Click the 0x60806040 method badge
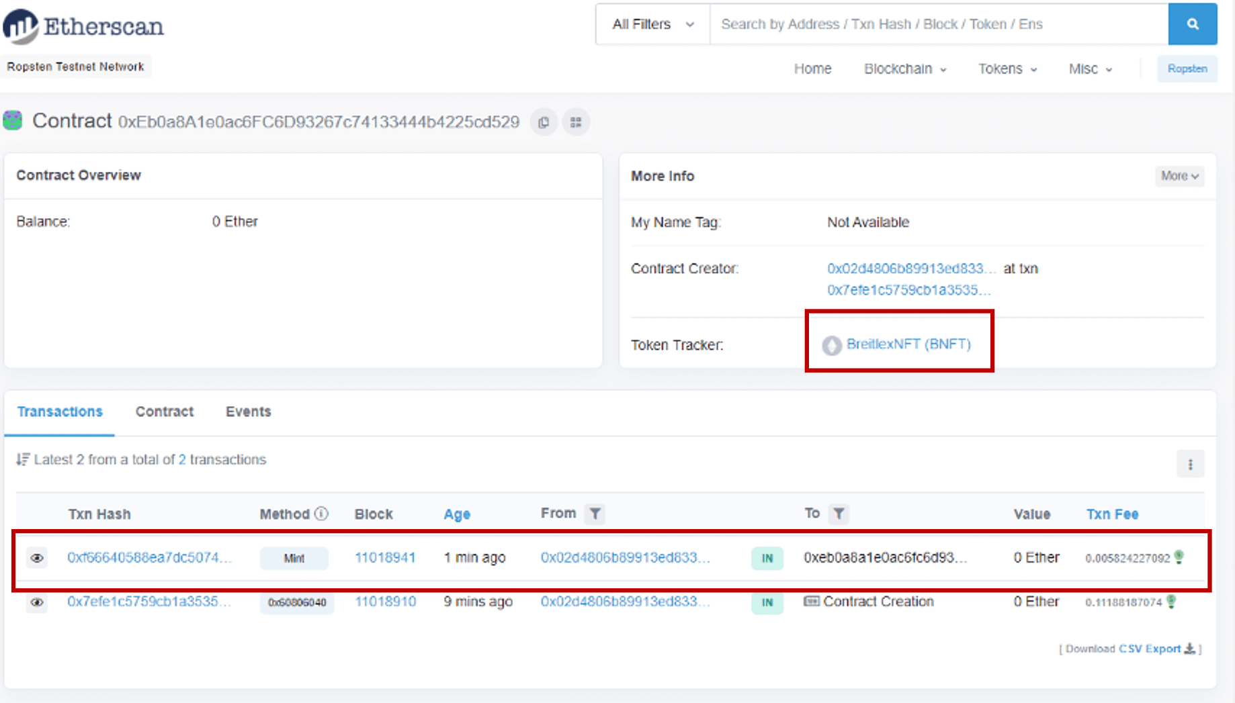The height and width of the screenshot is (703, 1235). point(297,602)
